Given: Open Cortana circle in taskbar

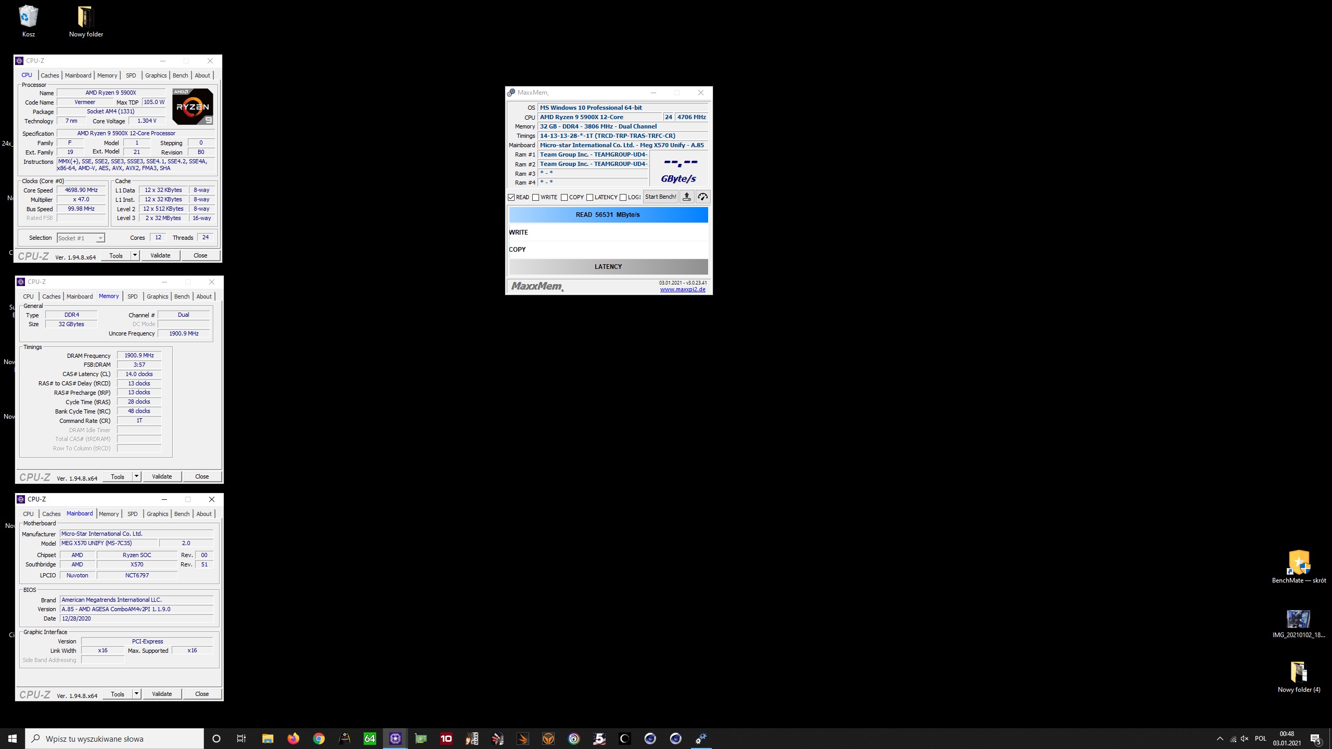Looking at the screenshot, I should [216, 739].
